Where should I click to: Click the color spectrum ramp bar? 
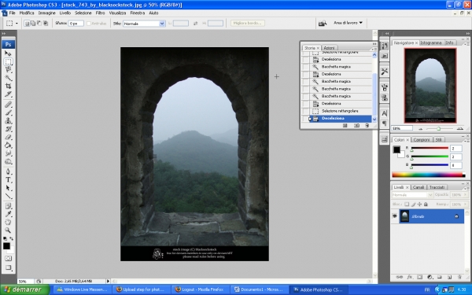pos(429,175)
